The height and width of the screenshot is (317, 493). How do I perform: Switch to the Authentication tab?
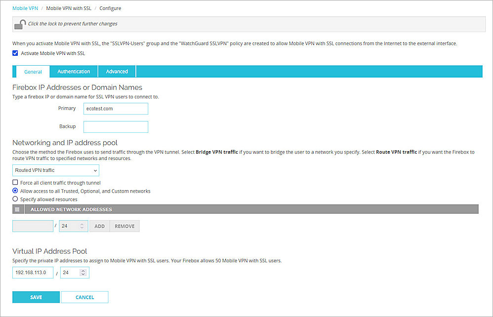pyautogui.click(x=73, y=71)
